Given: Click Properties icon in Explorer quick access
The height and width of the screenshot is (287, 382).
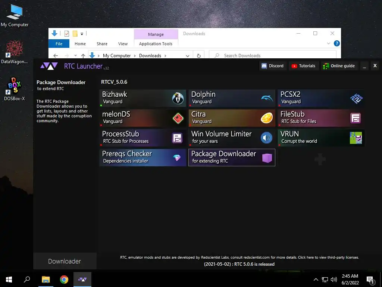Looking at the screenshot, I should pyautogui.click(x=66, y=34).
